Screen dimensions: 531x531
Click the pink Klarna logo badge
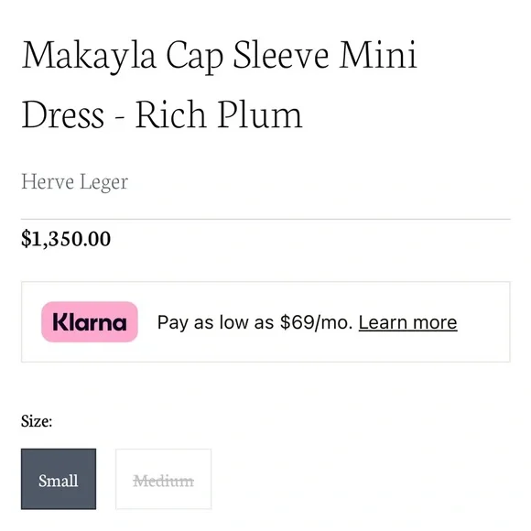point(90,321)
